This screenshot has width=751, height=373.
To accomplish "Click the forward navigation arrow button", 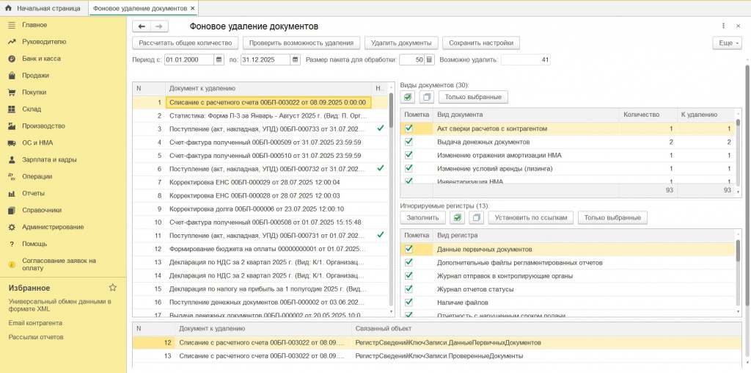I will click(x=159, y=26).
